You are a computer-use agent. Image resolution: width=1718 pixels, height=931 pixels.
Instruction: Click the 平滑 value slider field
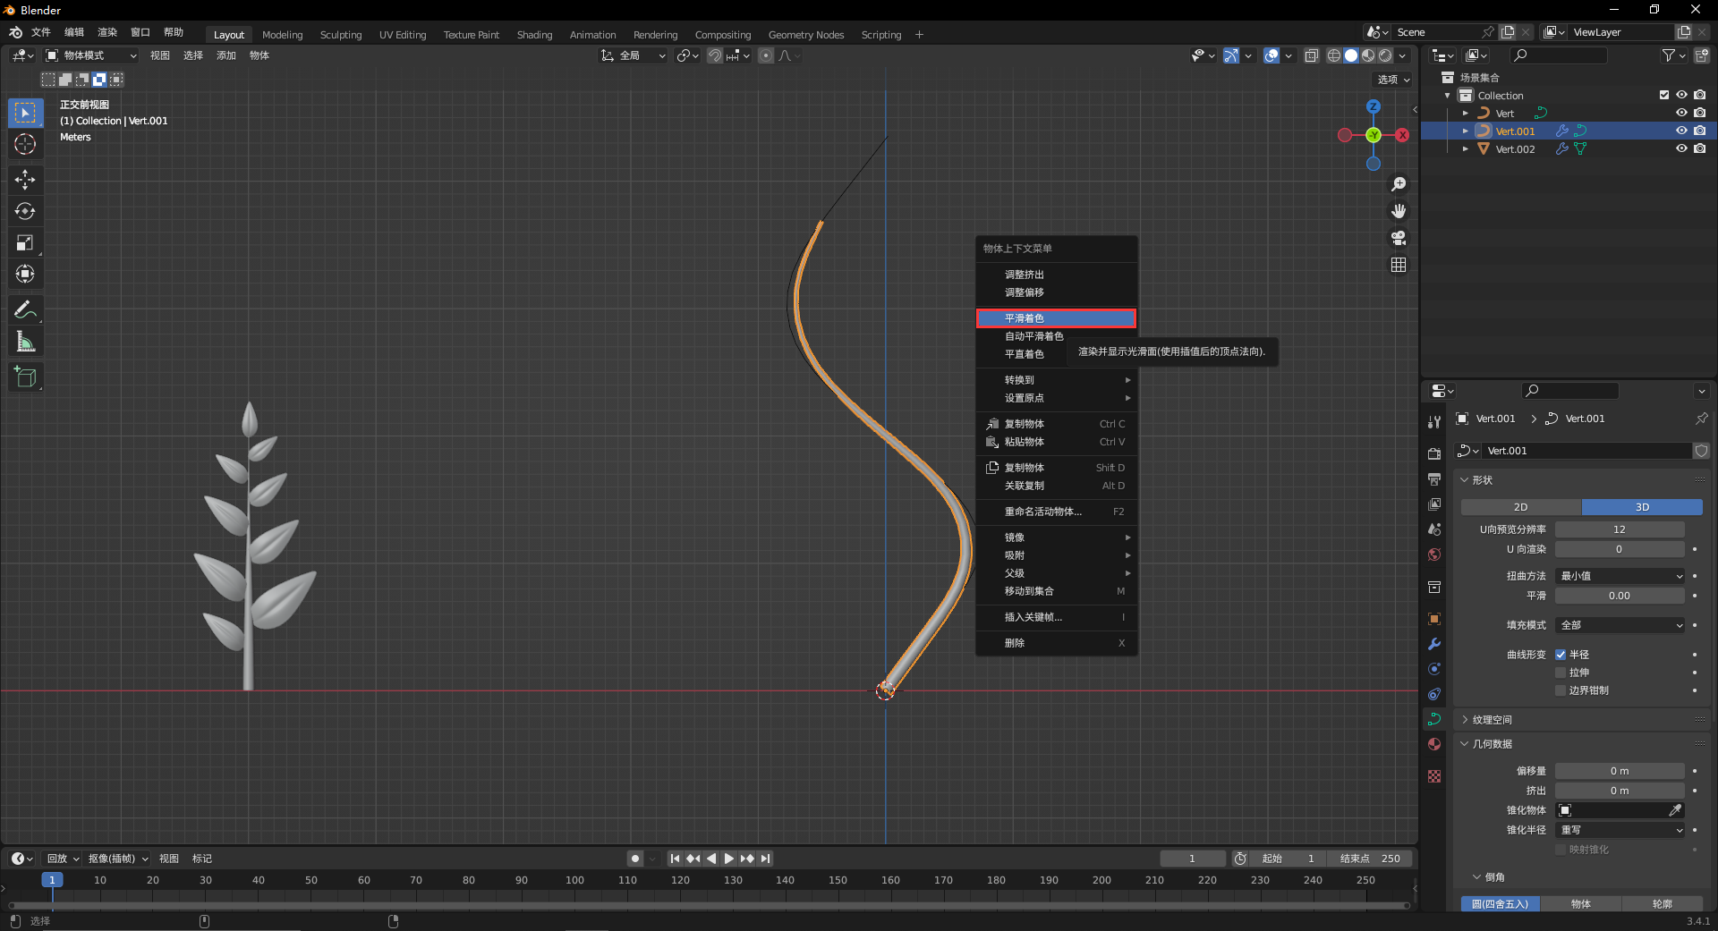pos(1619,596)
